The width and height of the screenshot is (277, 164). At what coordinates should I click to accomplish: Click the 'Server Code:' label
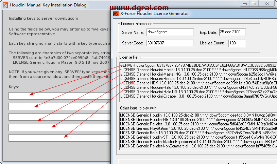coord(132,43)
